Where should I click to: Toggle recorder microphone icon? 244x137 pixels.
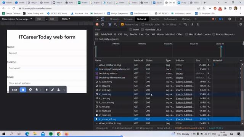37,90
